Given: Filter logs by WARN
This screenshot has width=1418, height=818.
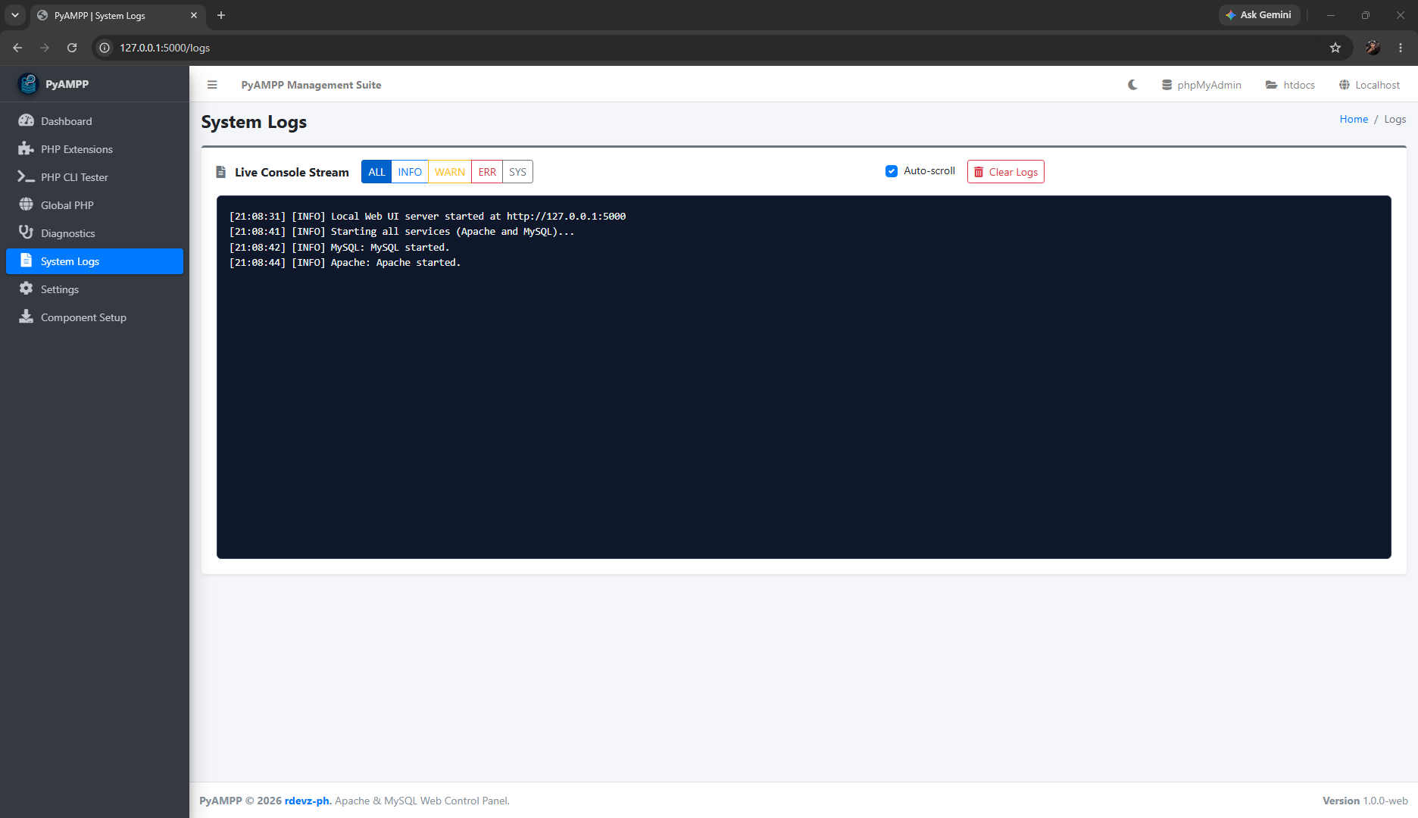Looking at the screenshot, I should (450, 172).
